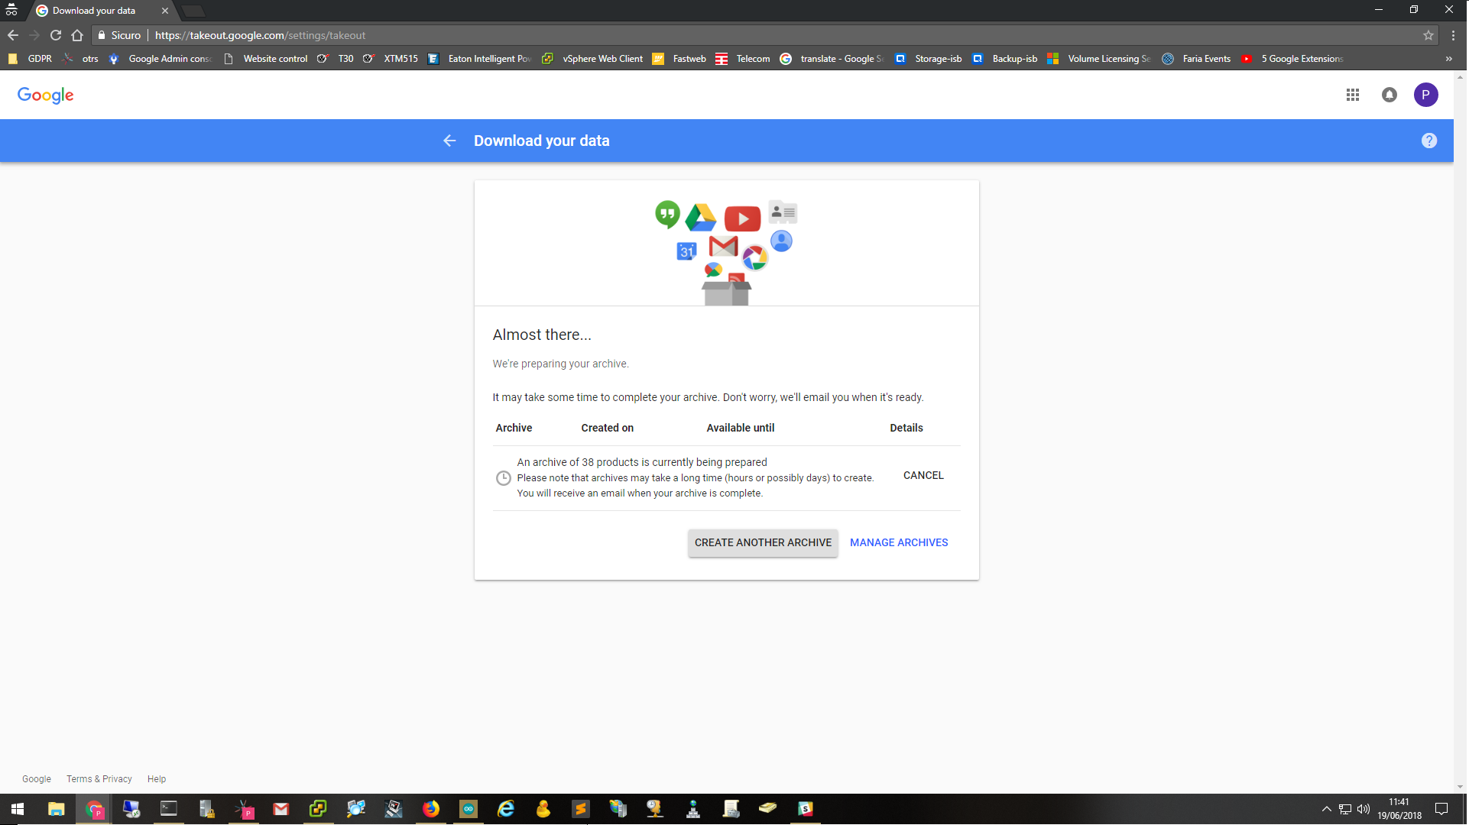This screenshot has height=825, width=1469.
Task: Open Firefox from the taskbar
Action: coord(431,809)
